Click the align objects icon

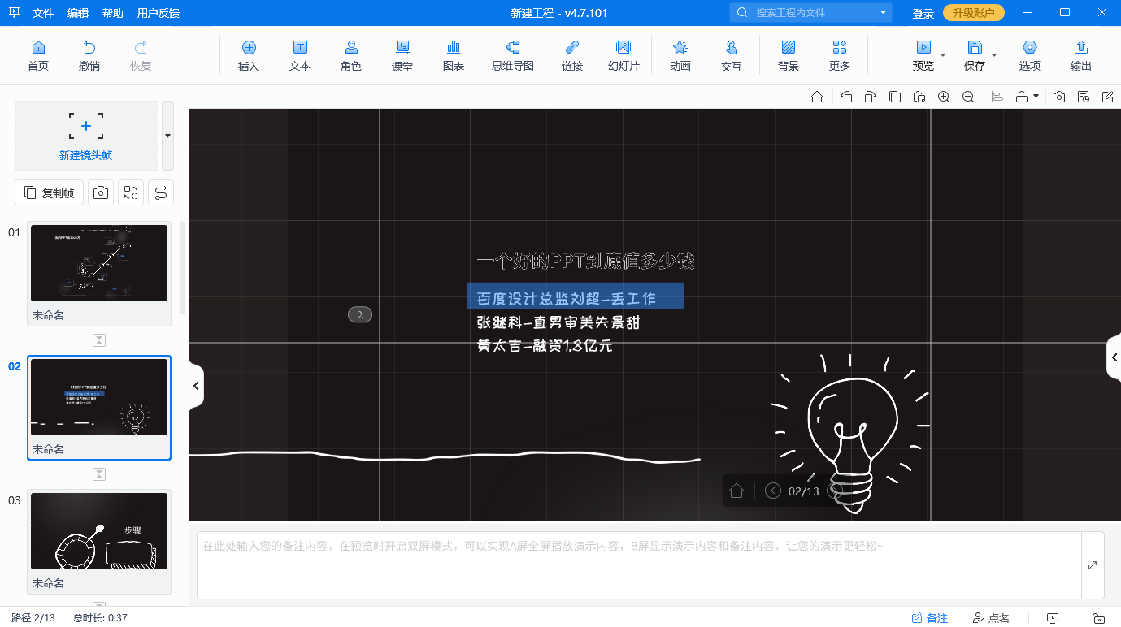tap(997, 97)
